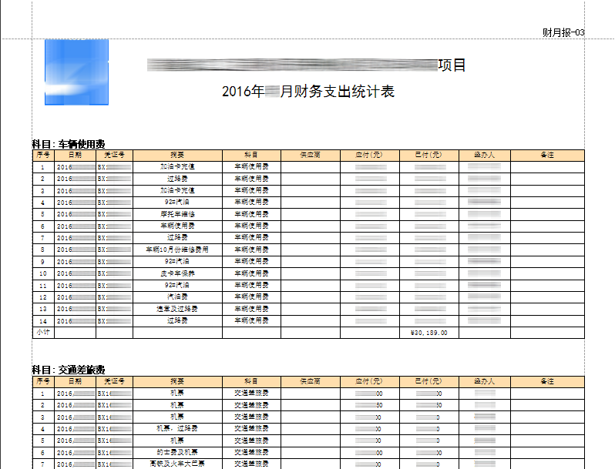The image size is (615, 469).
Task: Click 备注 header in the 车辆使用费 table
Action: pyautogui.click(x=547, y=155)
